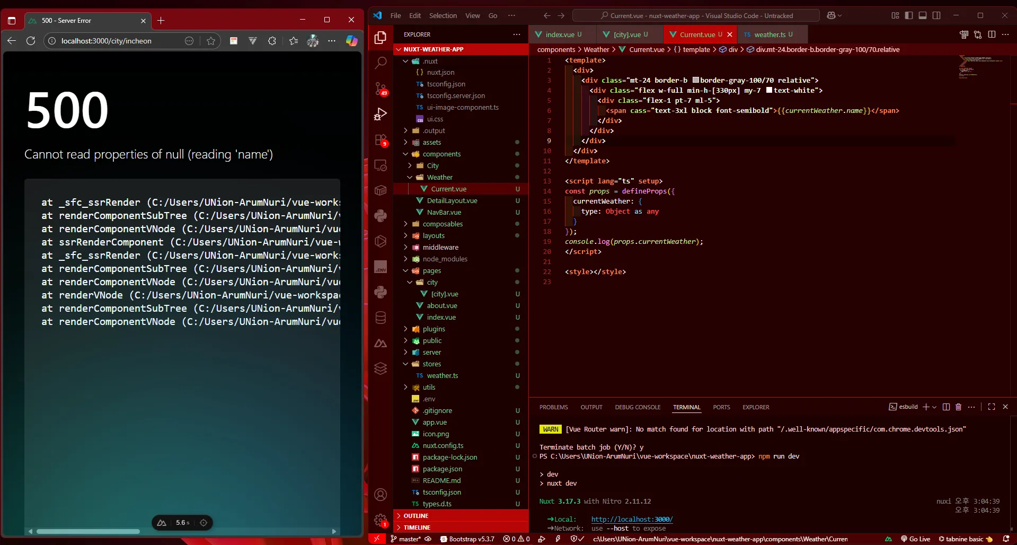Viewport: 1017px width, 545px height.
Task: Click VS Code command center search box
Action: click(x=696, y=15)
